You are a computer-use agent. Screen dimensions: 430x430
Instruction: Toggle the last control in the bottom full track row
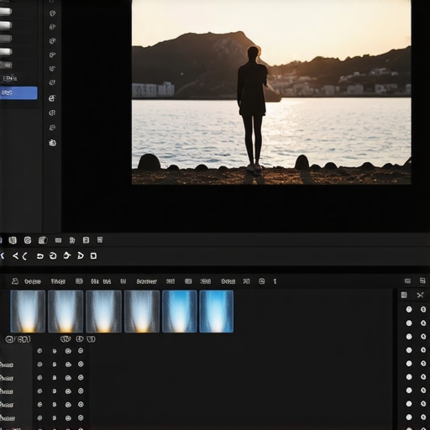[81, 418]
